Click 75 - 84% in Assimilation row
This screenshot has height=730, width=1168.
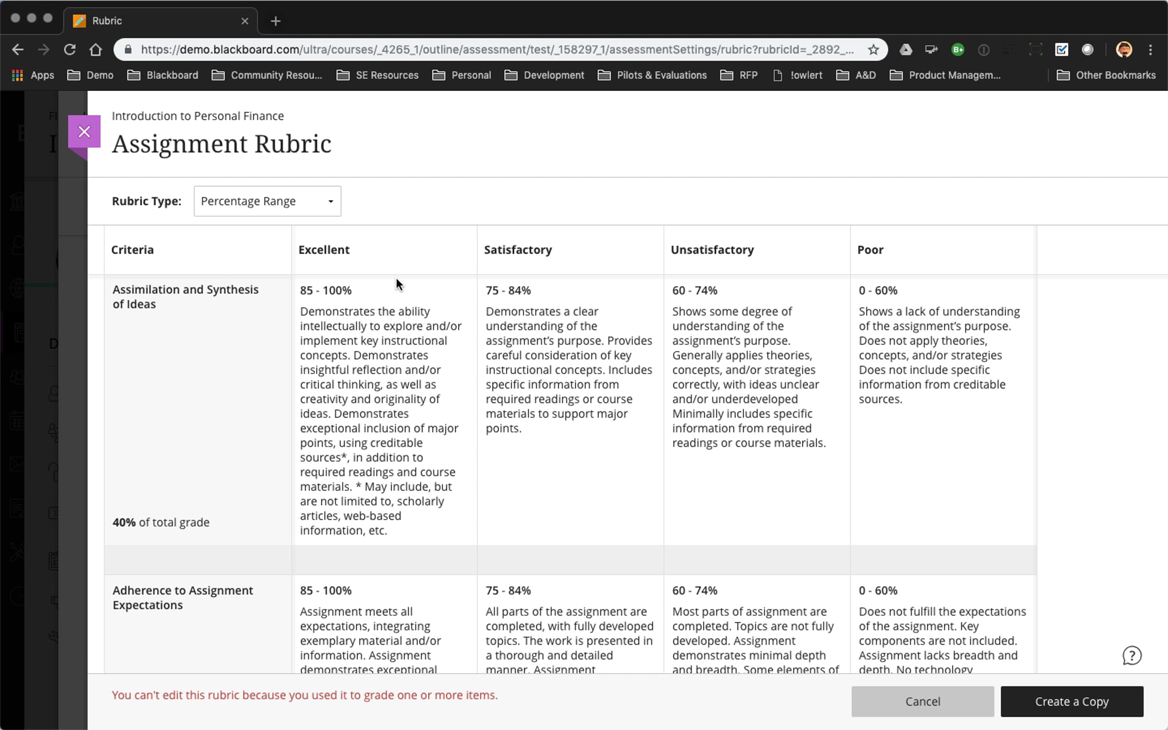click(x=508, y=291)
